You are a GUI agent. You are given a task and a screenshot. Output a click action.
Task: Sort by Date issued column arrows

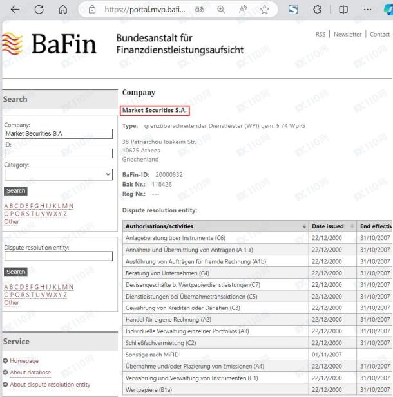coord(352,226)
